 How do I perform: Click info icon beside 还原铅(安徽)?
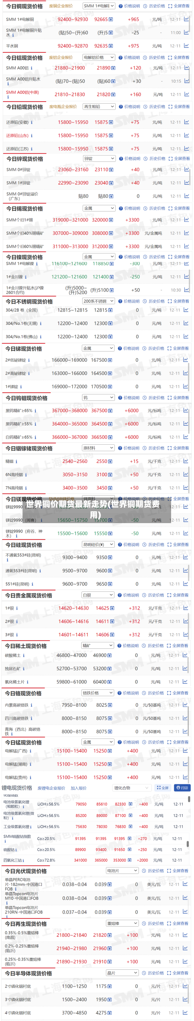tap(32, 123)
